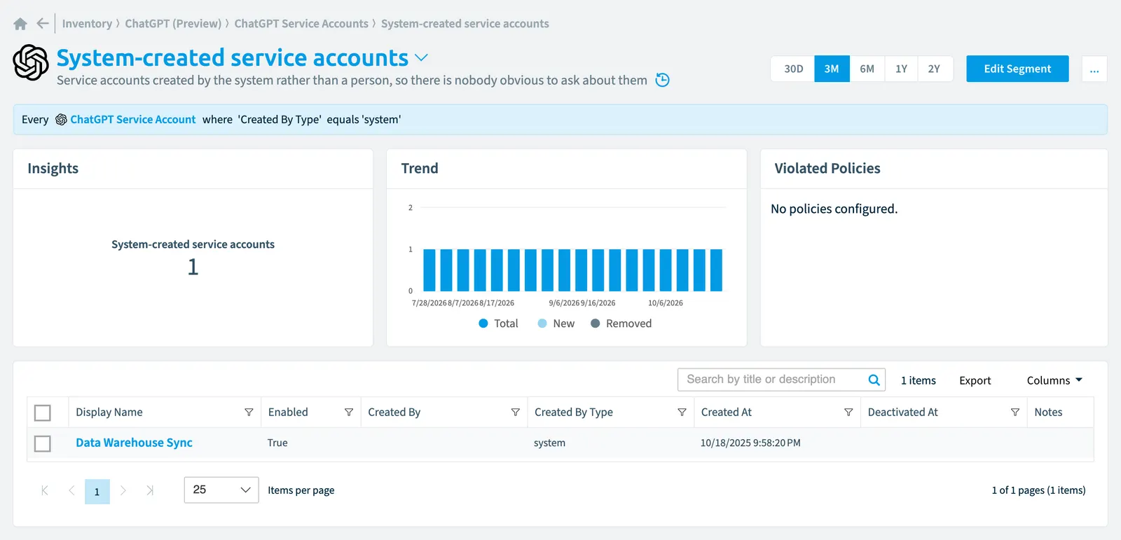
Task: Click the back arrow icon
Action: coord(43,23)
